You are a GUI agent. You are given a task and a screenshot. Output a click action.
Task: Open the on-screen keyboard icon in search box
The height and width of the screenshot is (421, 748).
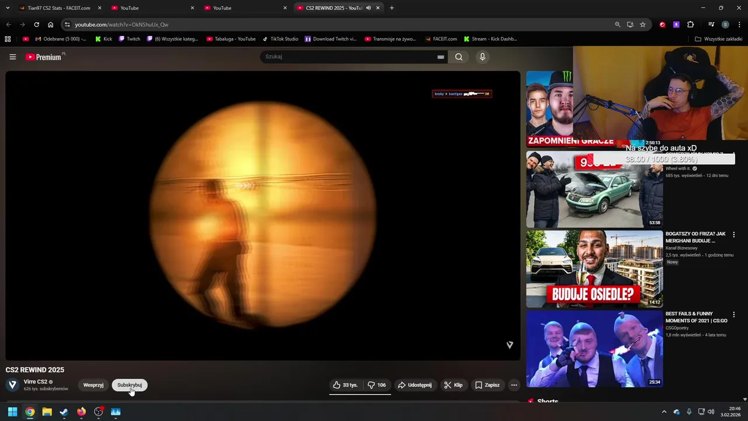pos(441,57)
